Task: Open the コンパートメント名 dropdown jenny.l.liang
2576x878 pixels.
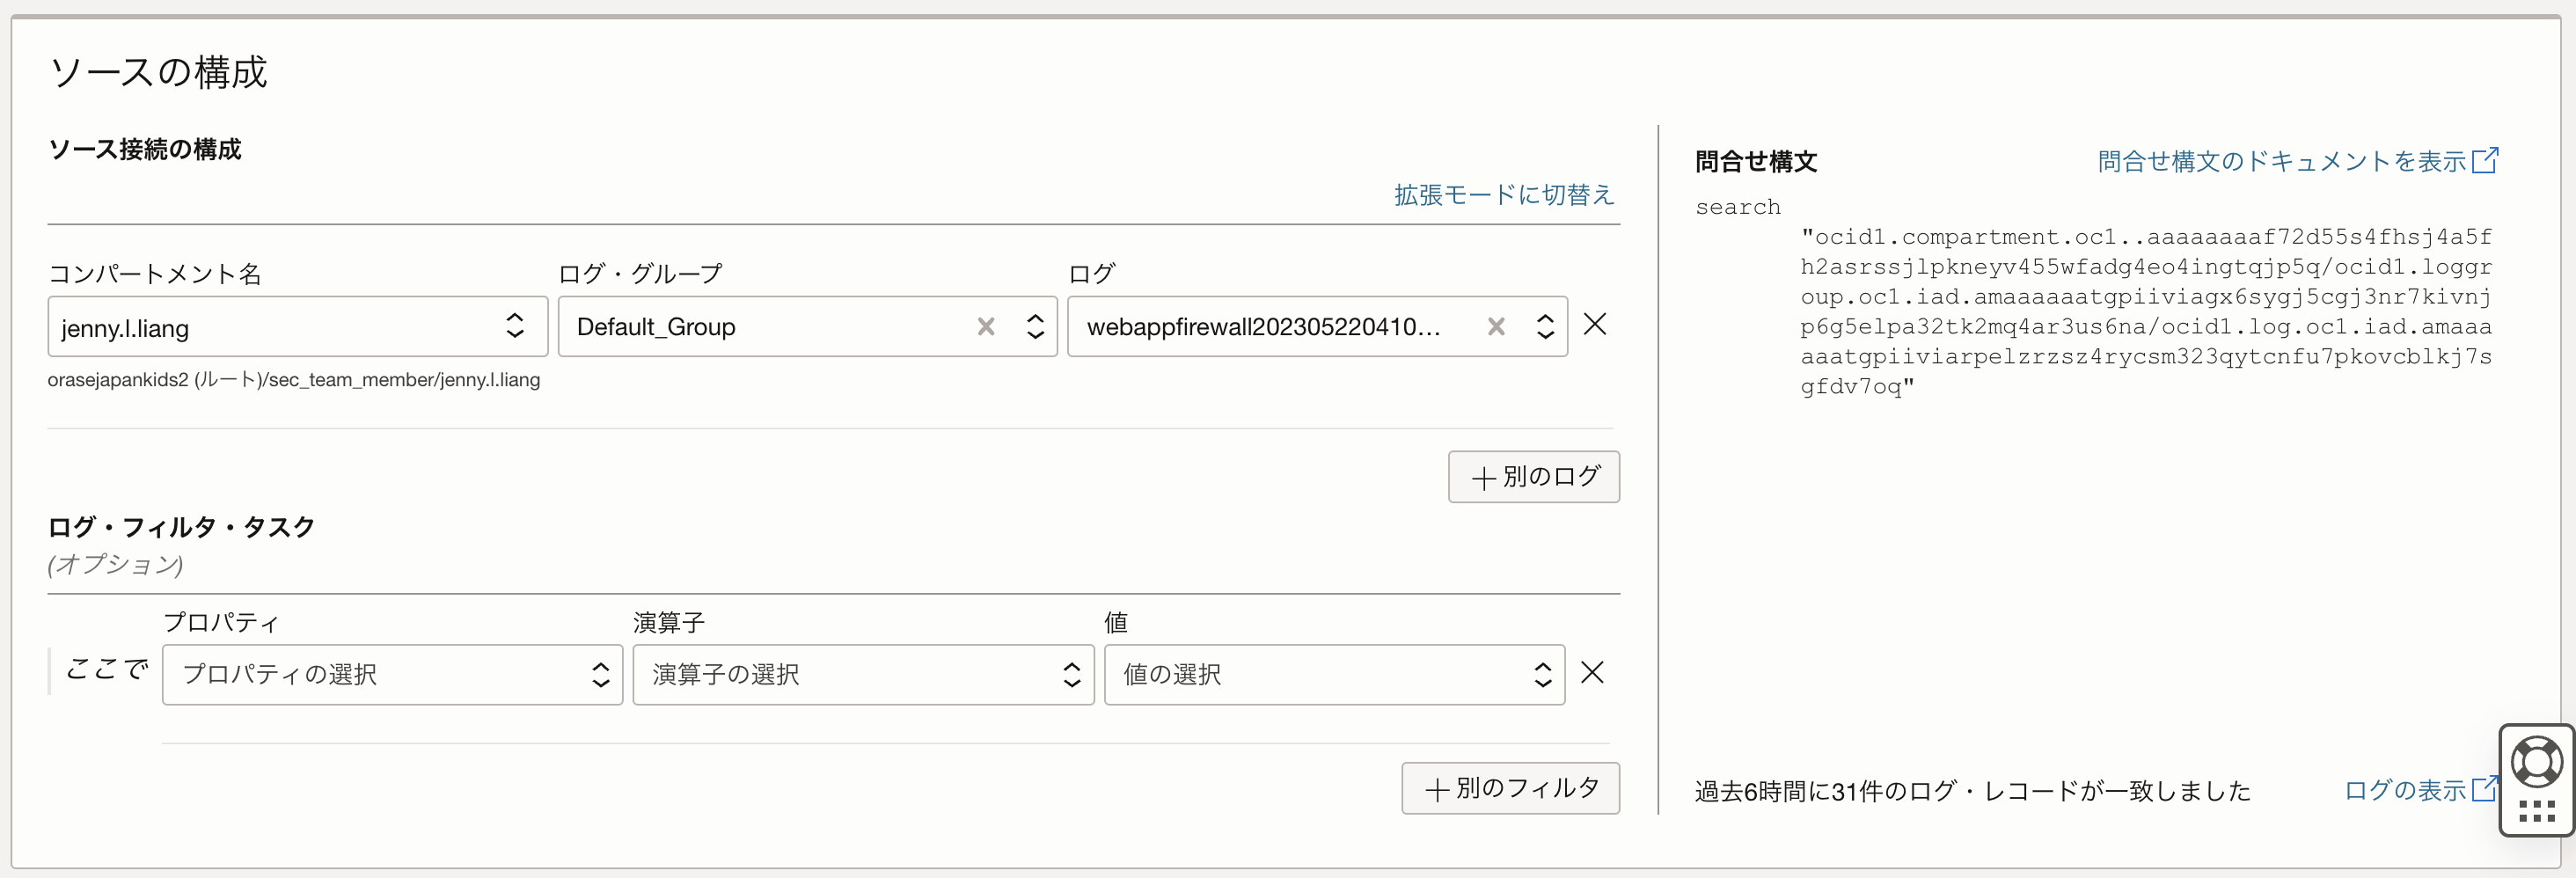Action: pyautogui.click(x=297, y=327)
